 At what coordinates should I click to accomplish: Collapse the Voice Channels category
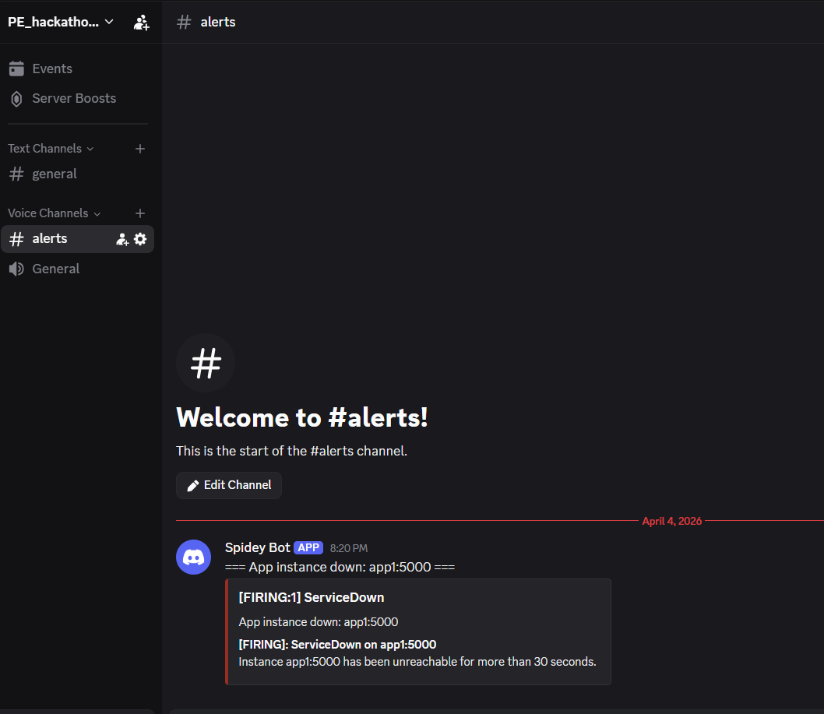point(54,213)
